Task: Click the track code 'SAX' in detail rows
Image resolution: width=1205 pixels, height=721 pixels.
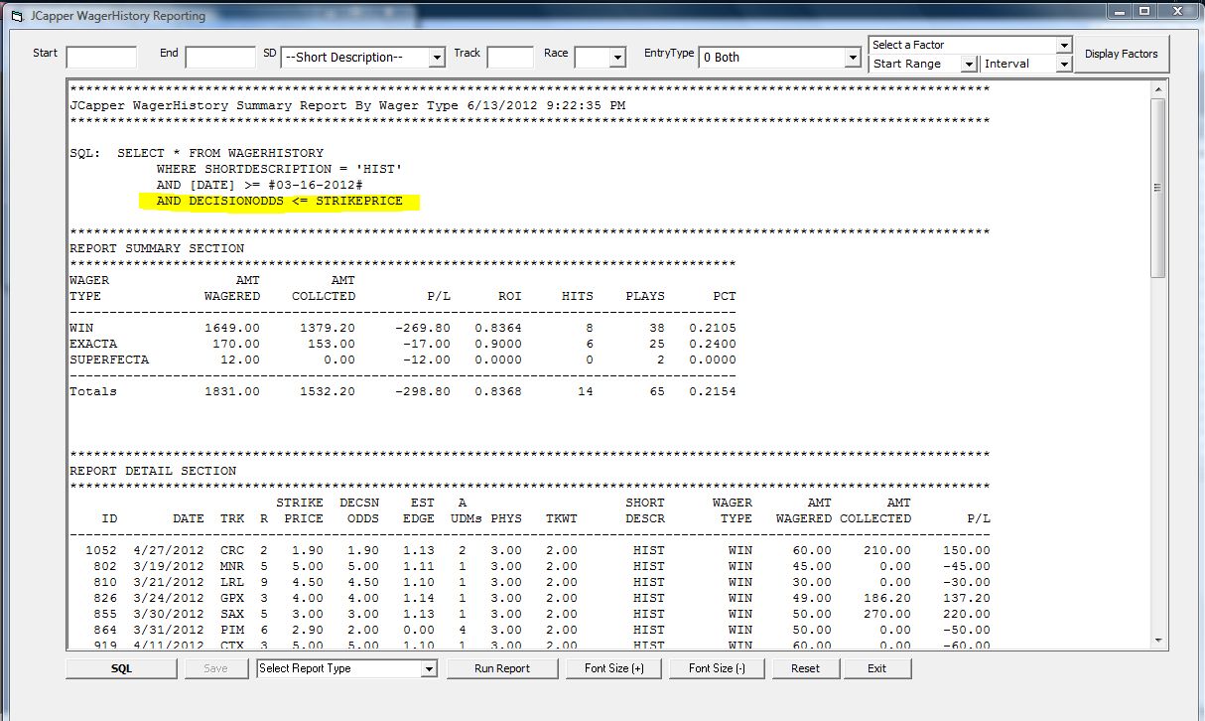Action: tap(232, 614)
